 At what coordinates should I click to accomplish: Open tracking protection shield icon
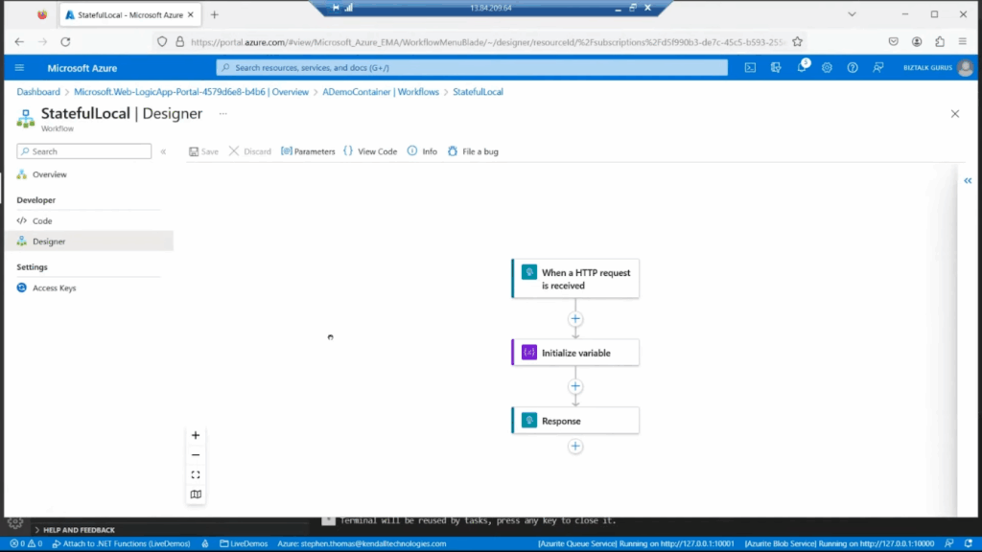pyautogui.click(x=162, y=42)
